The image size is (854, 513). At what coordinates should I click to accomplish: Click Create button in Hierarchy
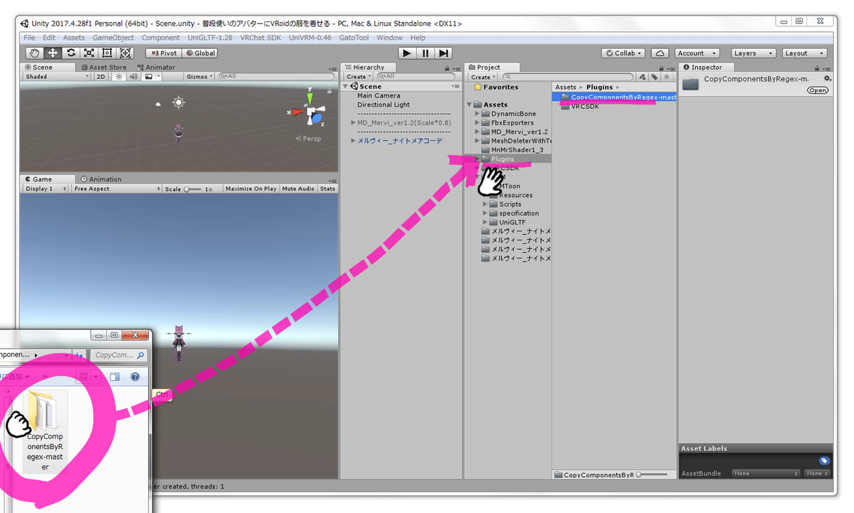(x=357, y=77)
